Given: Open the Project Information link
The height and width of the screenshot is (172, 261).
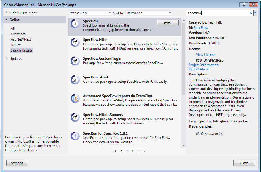Looking at the screenshot, I should (x=203, y=65).
